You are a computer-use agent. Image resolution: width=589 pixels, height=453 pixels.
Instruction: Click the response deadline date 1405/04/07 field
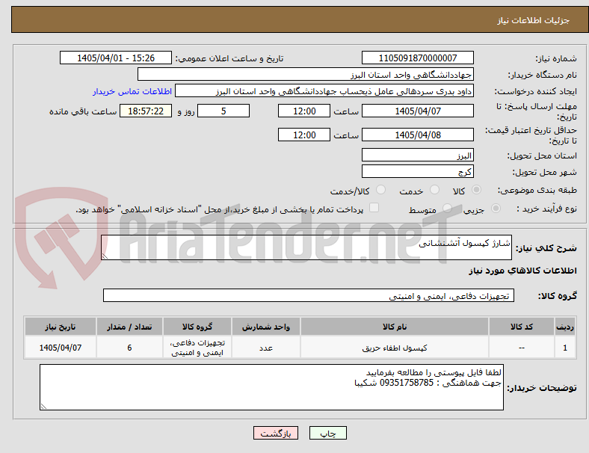(417, 111)
